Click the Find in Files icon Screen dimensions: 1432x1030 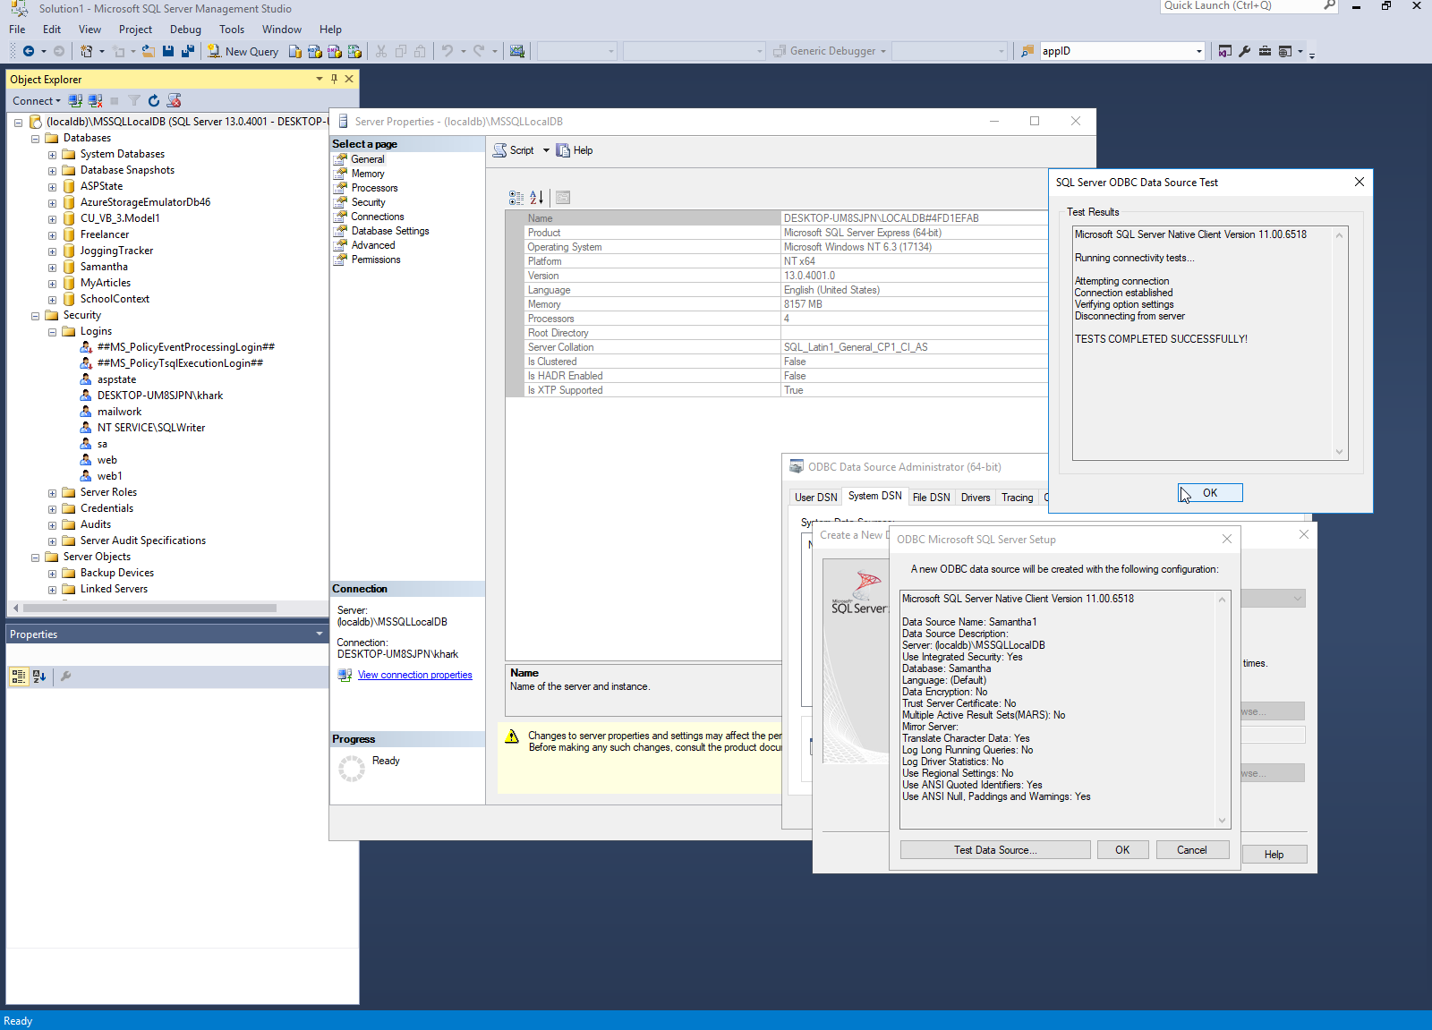point(1027,51)
